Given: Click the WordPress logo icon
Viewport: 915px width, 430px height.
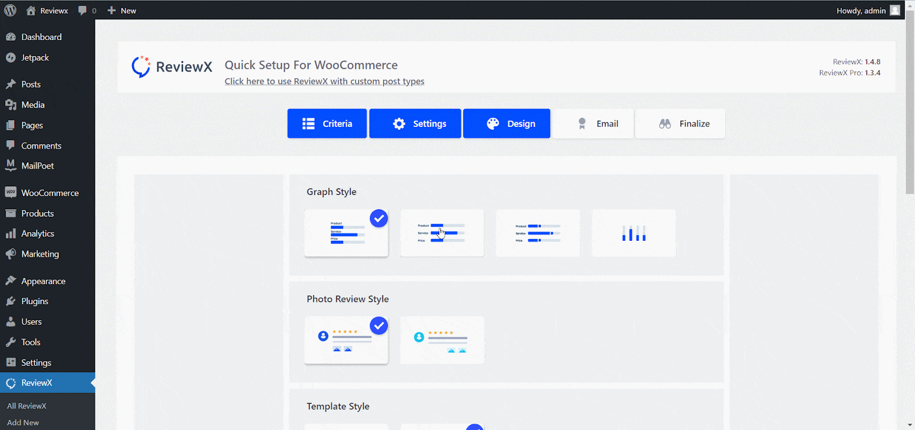Looking at the screenshot, I should 10,10.
